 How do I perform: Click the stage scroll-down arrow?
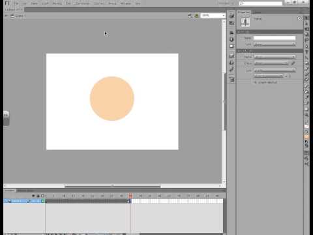coord(224,181)
